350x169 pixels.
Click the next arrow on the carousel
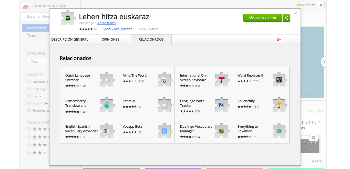click(324, 62)
